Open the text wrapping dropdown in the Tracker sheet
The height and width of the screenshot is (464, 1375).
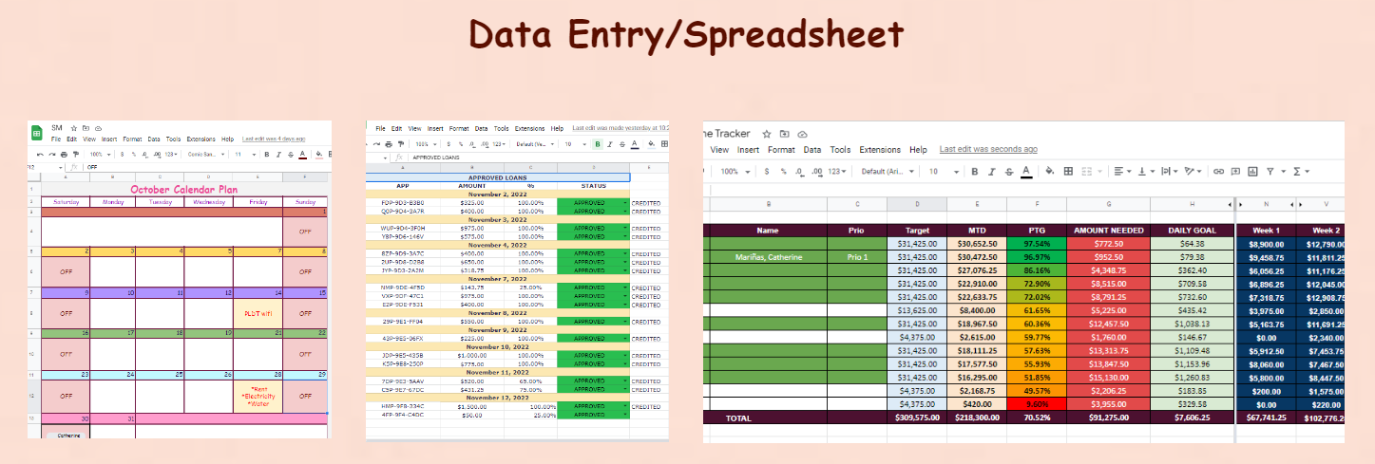pos(1172,171)
